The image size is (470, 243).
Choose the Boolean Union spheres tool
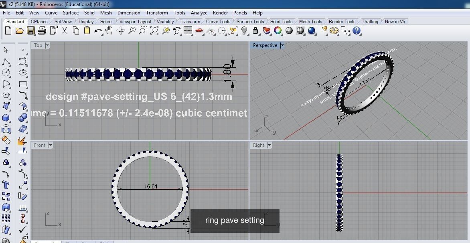click(x=23, y=118)
